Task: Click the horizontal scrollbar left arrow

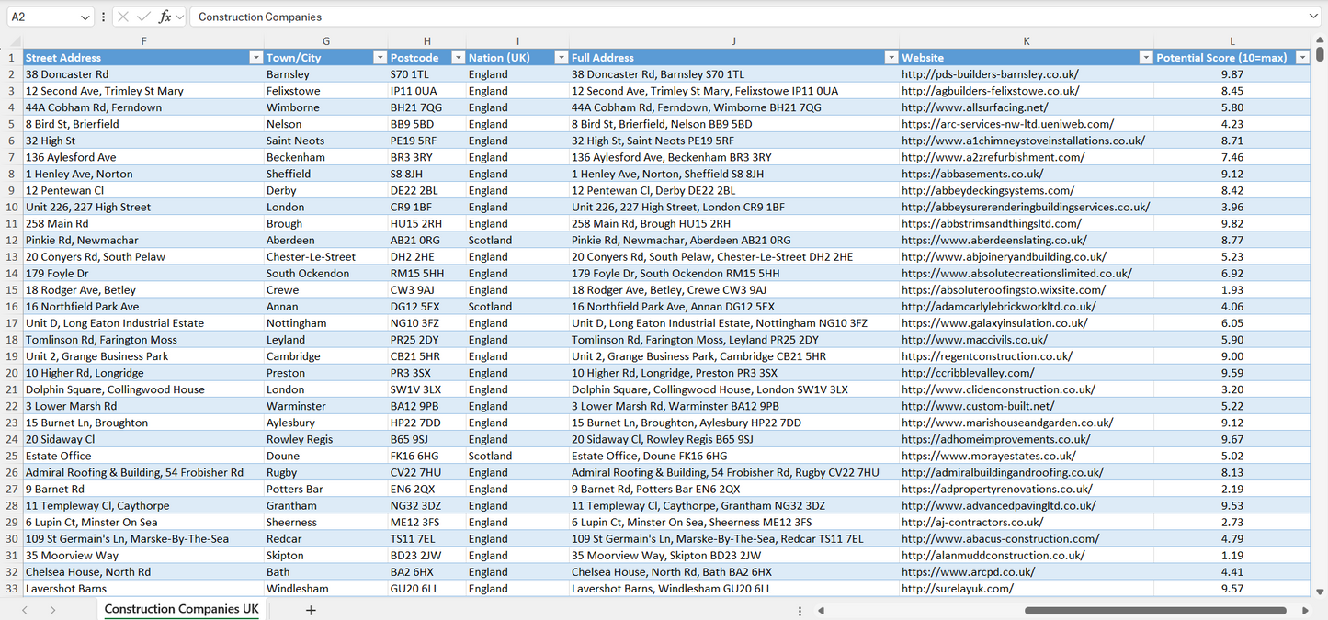Action: tap(821, 609)
